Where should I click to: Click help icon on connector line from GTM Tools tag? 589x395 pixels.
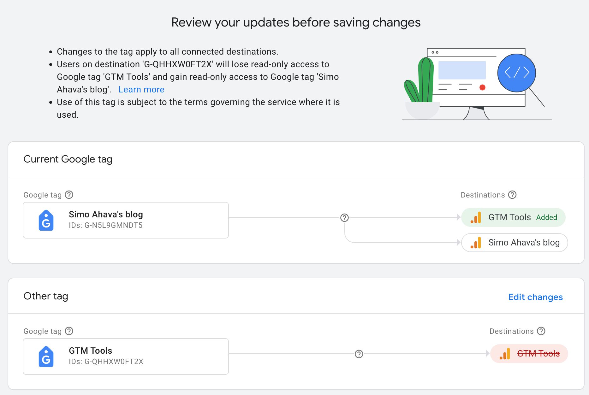click(x=359, y=354)
